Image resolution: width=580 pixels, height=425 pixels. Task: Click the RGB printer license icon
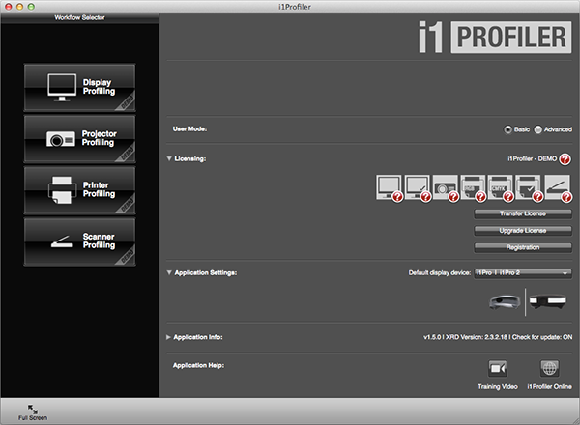pyautogui.click(x=473, y=187)
